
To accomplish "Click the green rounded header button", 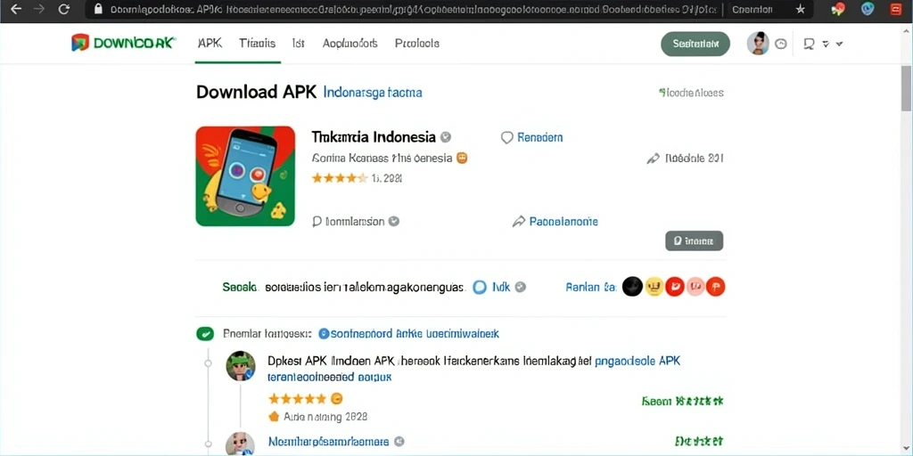I will tap(695, 44).
